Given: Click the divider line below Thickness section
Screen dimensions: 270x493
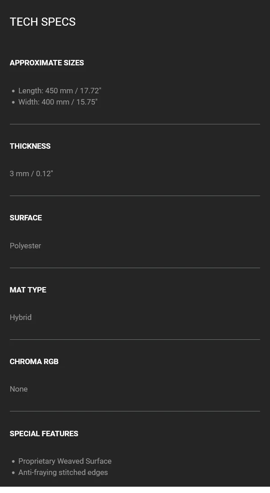Looking at the screenshot, I should (x=135, y=196).
